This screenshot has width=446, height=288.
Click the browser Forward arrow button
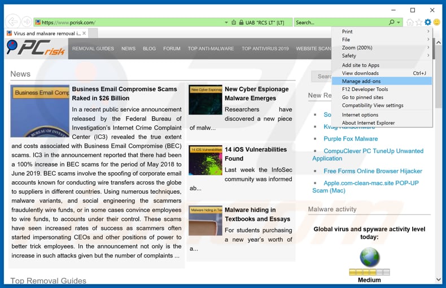coord(27,21)
